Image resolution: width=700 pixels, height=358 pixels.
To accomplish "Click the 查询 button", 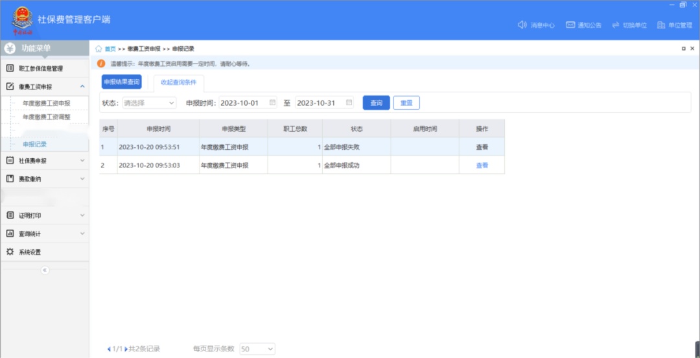I will [x=376, y=102].
